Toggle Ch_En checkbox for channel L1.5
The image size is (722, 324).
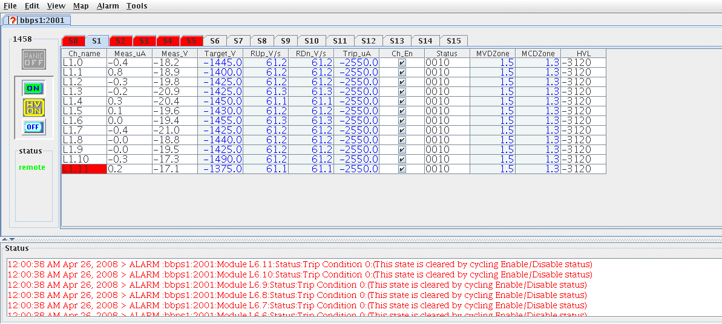coord(402,111)
